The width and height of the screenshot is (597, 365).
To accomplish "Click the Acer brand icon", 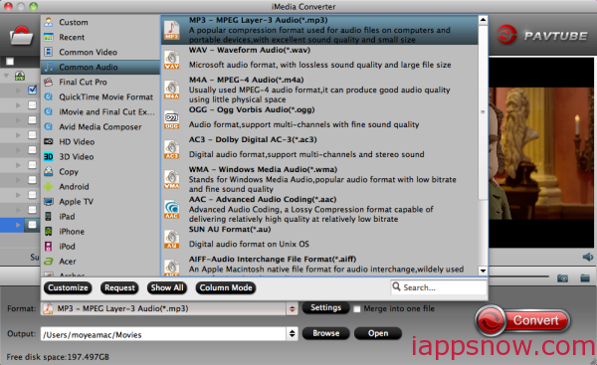I will [49, 262].
